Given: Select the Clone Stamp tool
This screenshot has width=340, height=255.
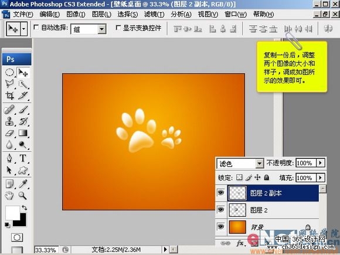Looking at the screenshot, I should 9,121.
